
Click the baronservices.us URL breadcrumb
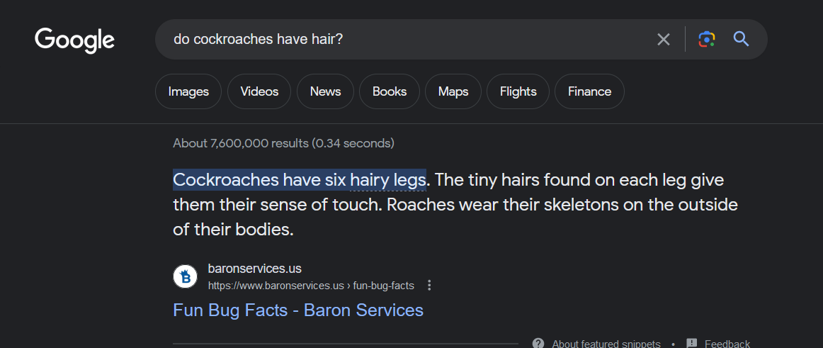(x=310, y=286)
